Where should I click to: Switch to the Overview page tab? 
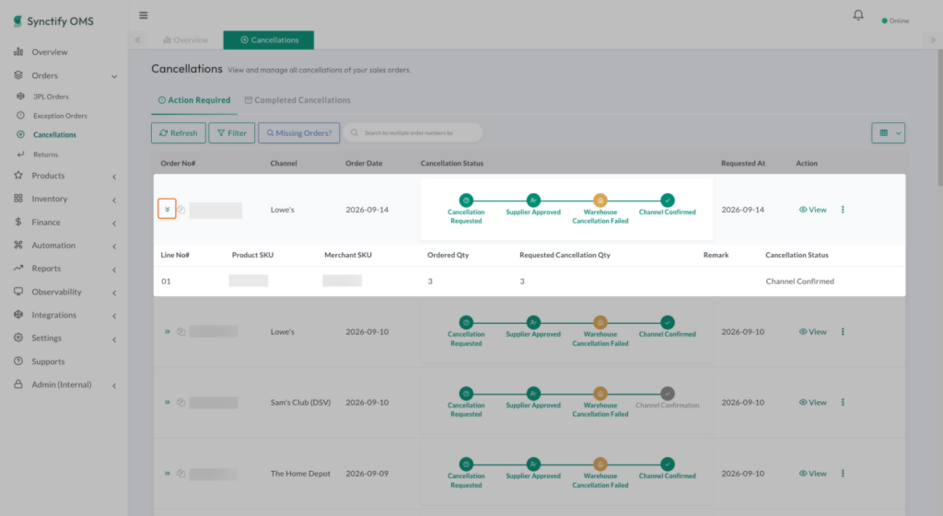tap(185, 40)
